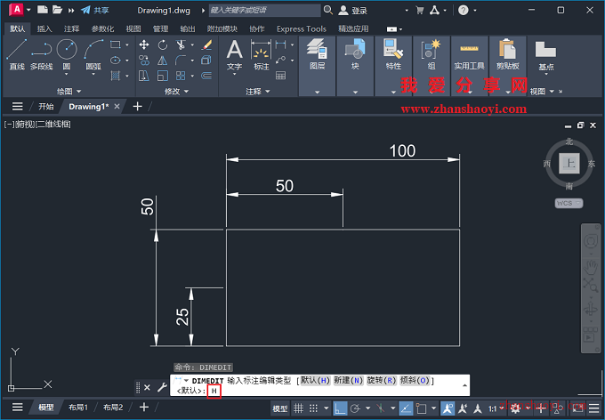Image resolution: width=605 pixels, height=420 pixels.
Task: Open the 开始 start tab
Action: 46,106
